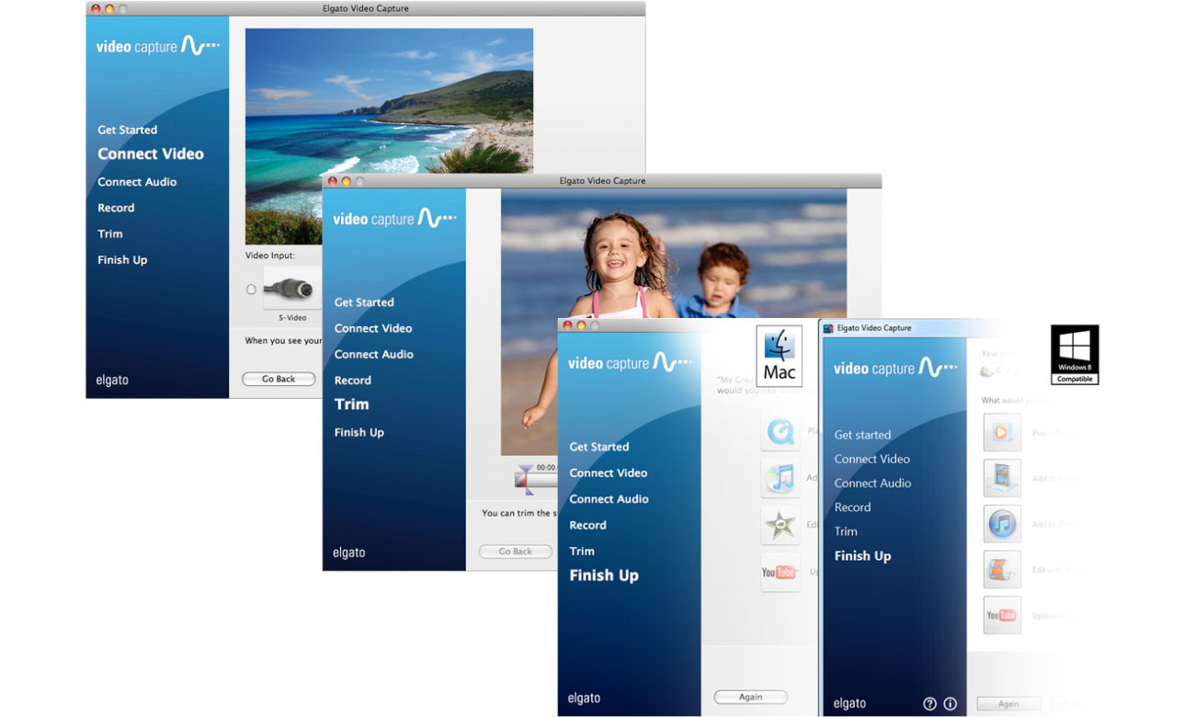Screen dimensions: 1195x717
Task: Click YouTube upload icon in Windows window
Action: (1002, 615)
